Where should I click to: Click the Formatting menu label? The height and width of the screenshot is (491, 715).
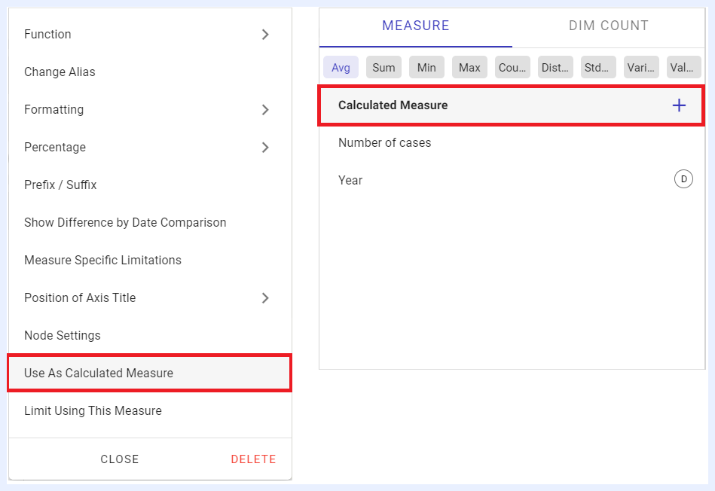pos(53,110)
